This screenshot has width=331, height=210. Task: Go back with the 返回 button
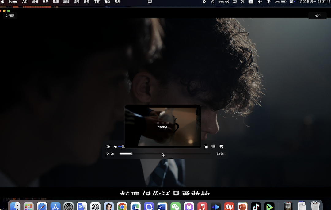[10, 16]
